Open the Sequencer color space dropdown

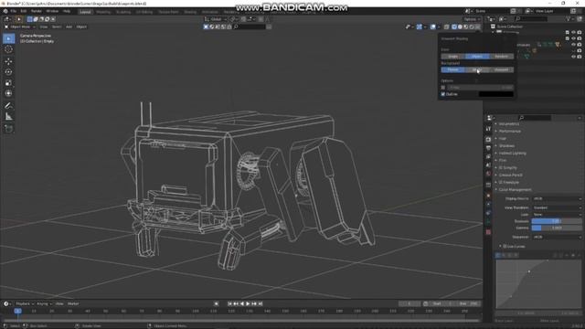557,237
